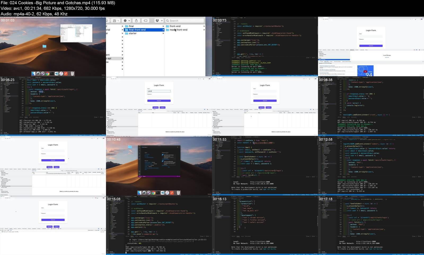Open Terminal icon in 00:10:48 frame dock
The height and width of the screenshot is (255, 424).
158,193
